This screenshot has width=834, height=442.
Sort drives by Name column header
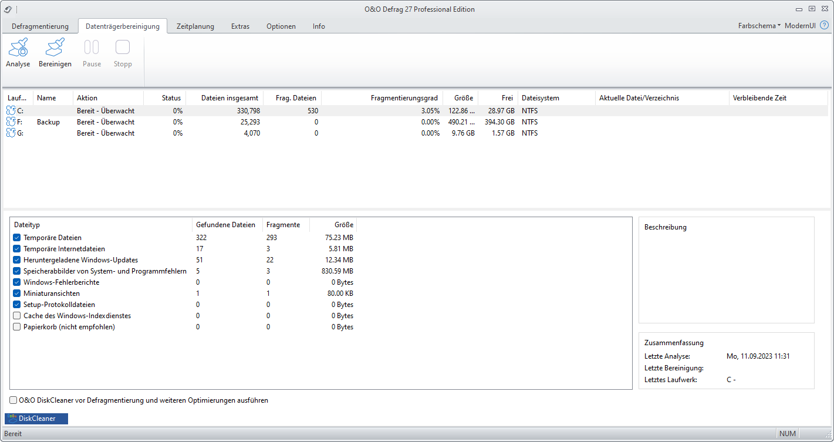[x=53, y=98]
